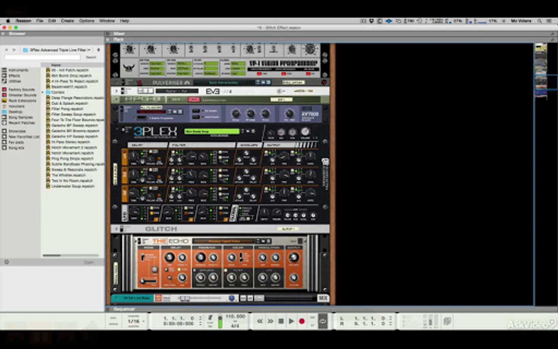Image resolution: width=558 pixels, height=349 pixels.
Task: Open the Edit menu
Action: pyautogui.click(x=52, y=21)
